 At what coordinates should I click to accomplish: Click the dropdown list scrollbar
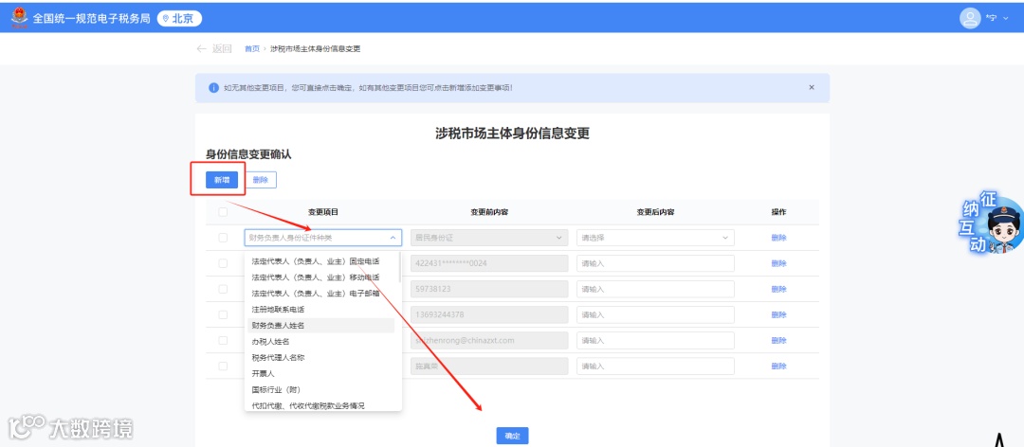[x=399, y=268]
